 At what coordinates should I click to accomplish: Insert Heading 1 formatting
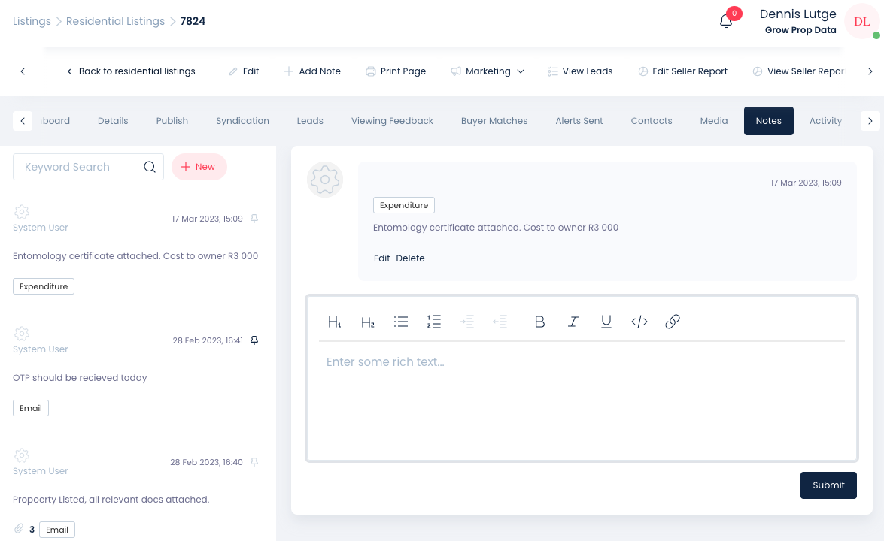334,322
